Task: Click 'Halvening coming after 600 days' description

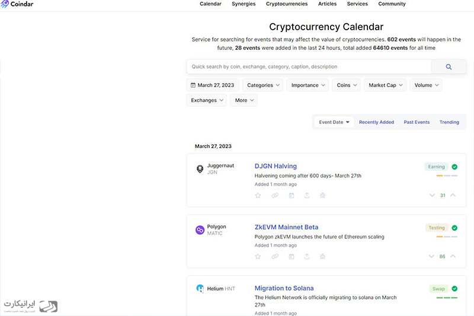Action: coord(308,175)
